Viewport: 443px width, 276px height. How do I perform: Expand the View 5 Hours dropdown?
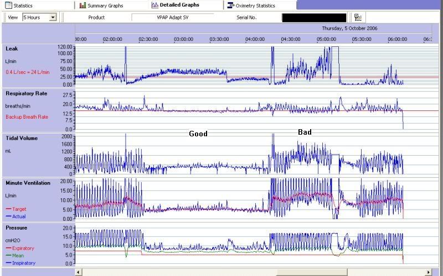(x=53, y=18)
